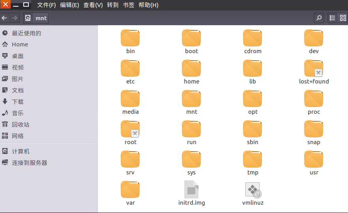This screenshot has height=213, width=348.
Task: Open the 转到 menu
Action: point(113,5)
